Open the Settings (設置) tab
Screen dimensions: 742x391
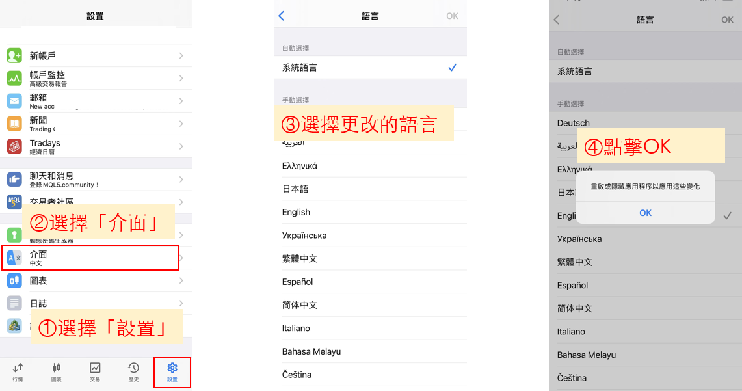click(172, 373)
